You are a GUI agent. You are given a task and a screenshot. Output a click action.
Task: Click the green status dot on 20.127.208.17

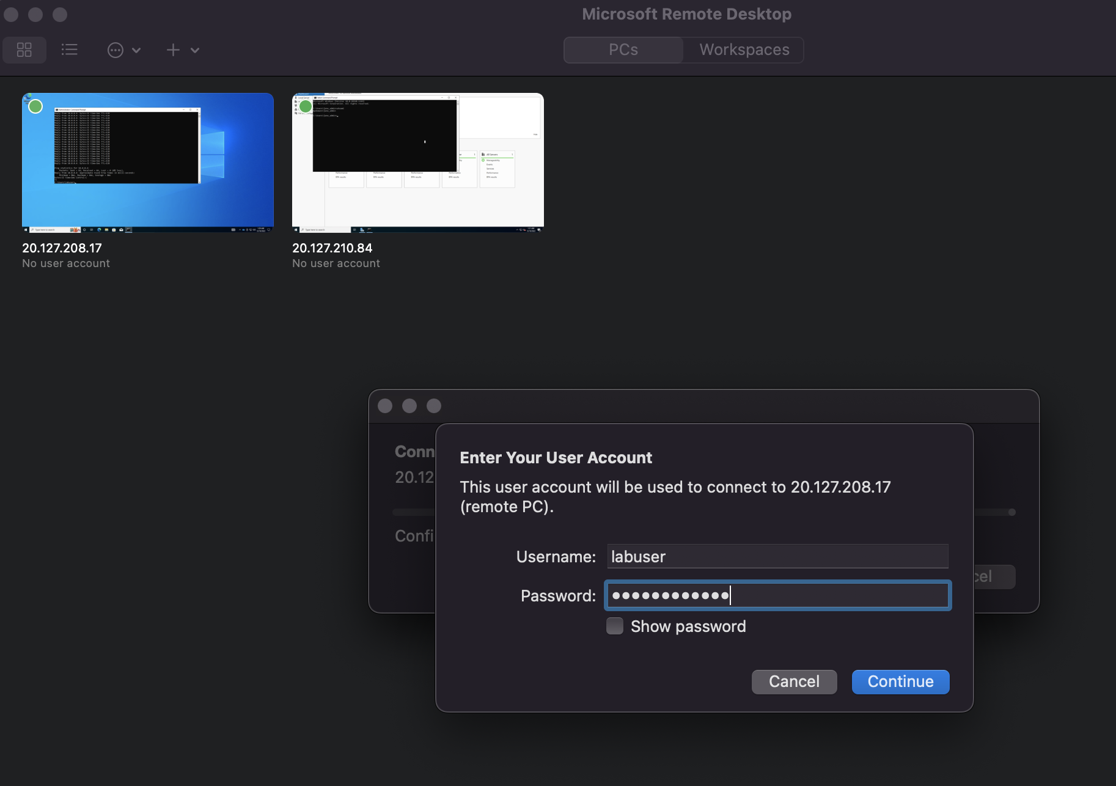tap(36, 106)
